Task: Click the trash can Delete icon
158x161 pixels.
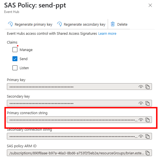Action: [113, 24]
